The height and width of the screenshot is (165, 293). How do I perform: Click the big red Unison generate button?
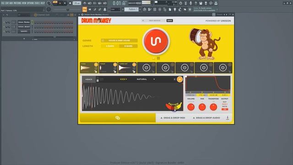156,41
